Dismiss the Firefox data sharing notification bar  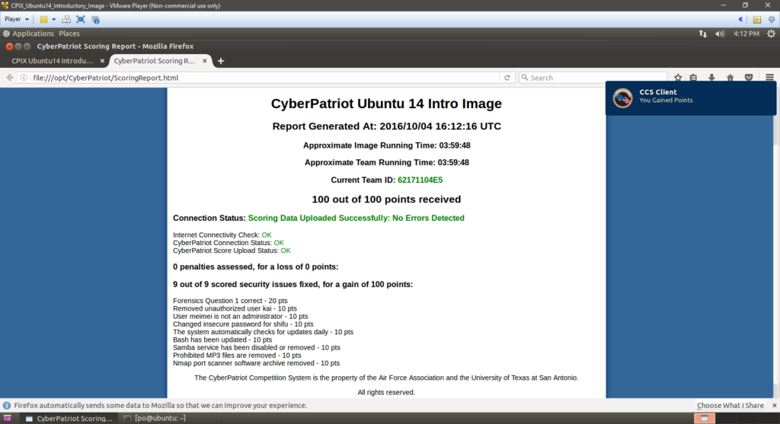(x=774, y=406)
